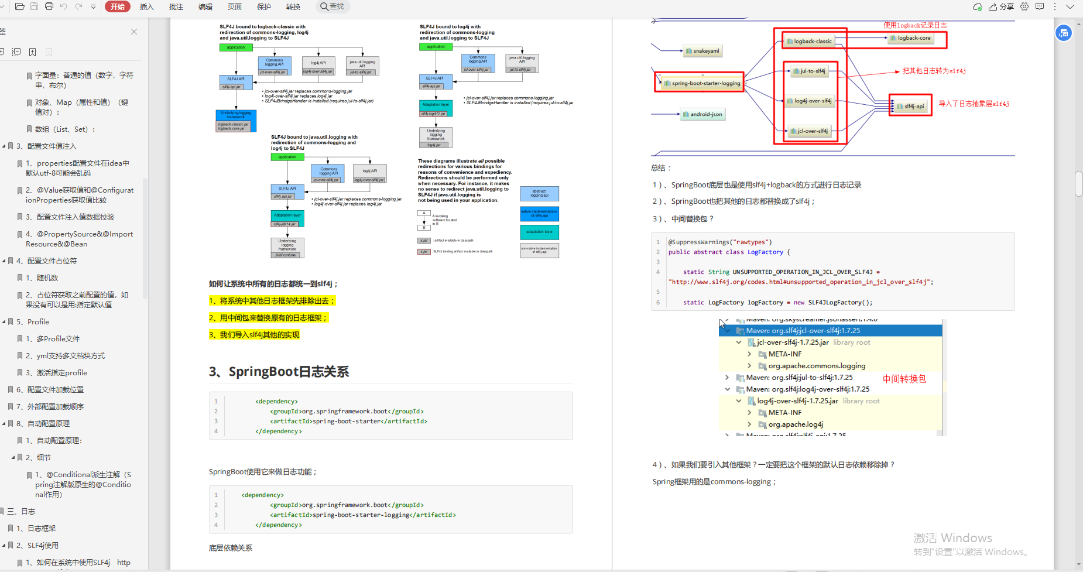
Task: Go to bookmark 占位符获取之前配置的值
Action: [x=77, y=300]
